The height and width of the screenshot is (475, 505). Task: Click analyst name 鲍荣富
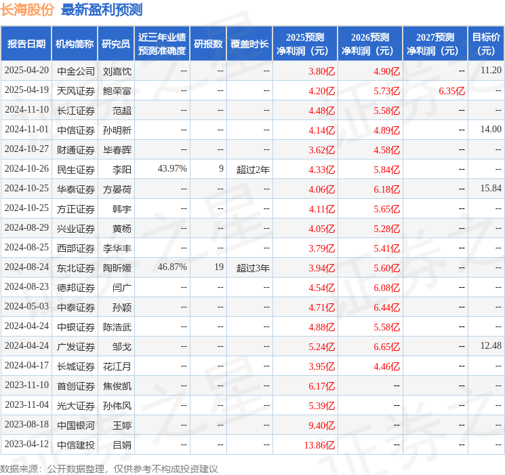click(x=117, y=91)
